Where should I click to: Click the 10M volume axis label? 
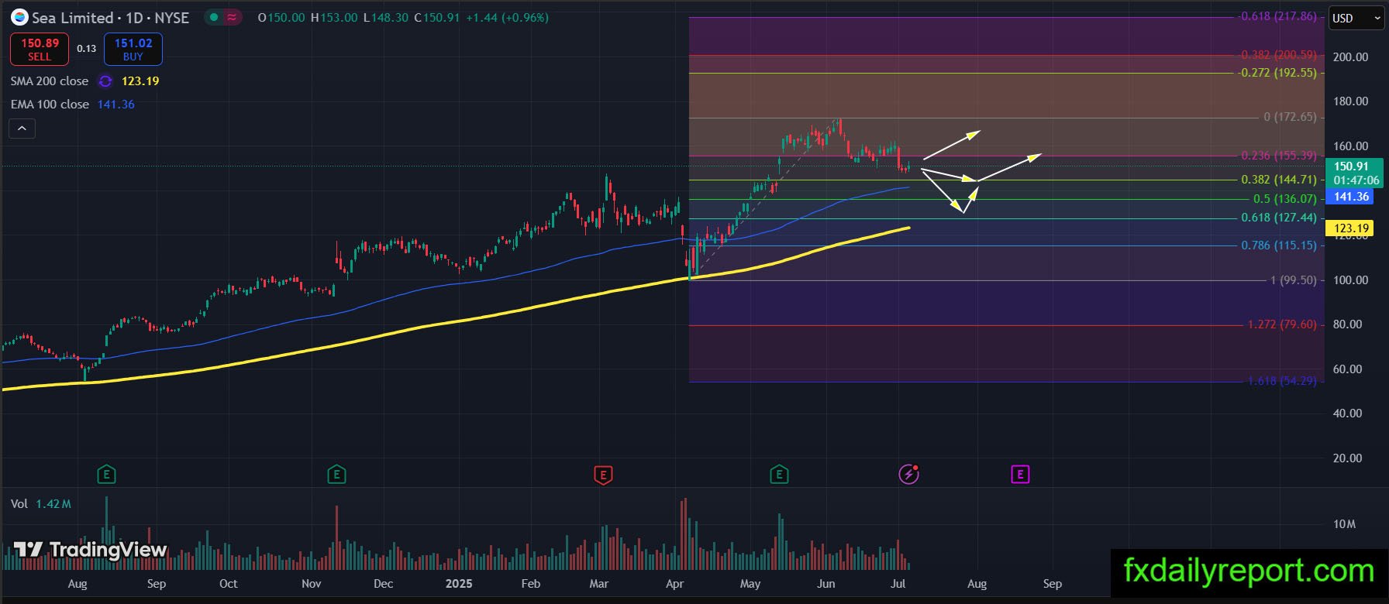1345,524
